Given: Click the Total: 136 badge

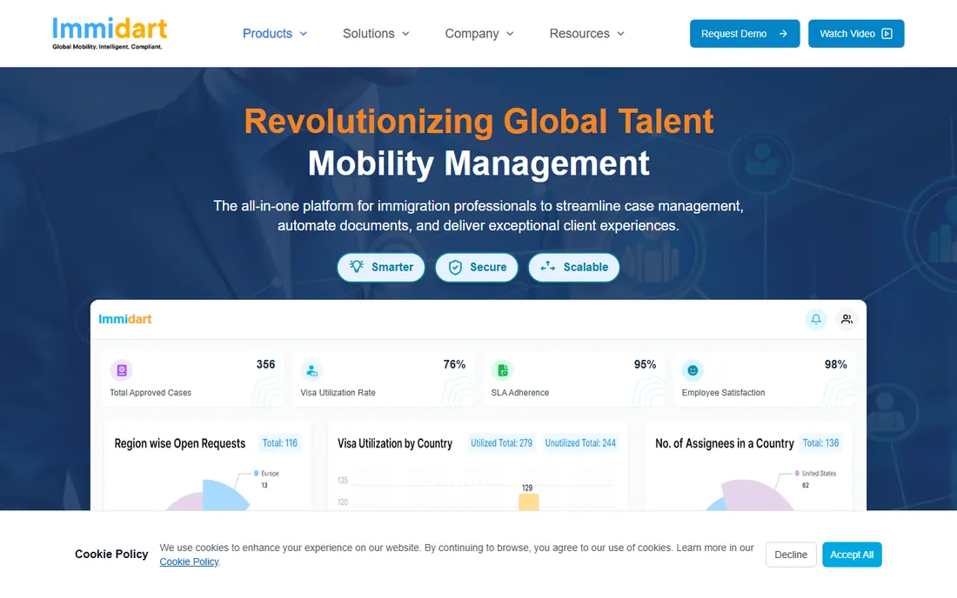Looking at the screenshot, I should pos(821,443).
